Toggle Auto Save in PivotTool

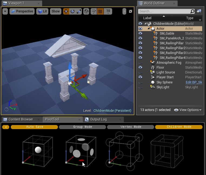click(34, 127)
